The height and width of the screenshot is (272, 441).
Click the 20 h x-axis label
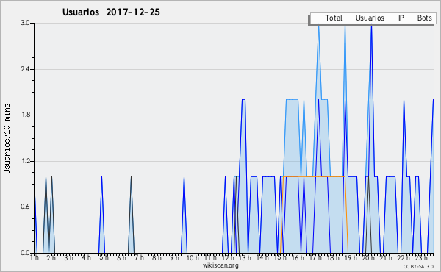(368, 257)
